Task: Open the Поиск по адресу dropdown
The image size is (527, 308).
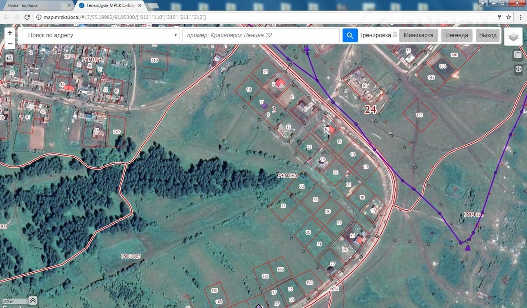Action: tap(101, 35)
